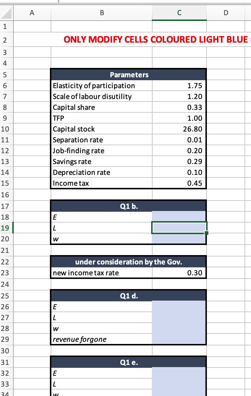Select the Job-finding rate label
Viewport: 251px width, 396px height.
click(78, 151)
